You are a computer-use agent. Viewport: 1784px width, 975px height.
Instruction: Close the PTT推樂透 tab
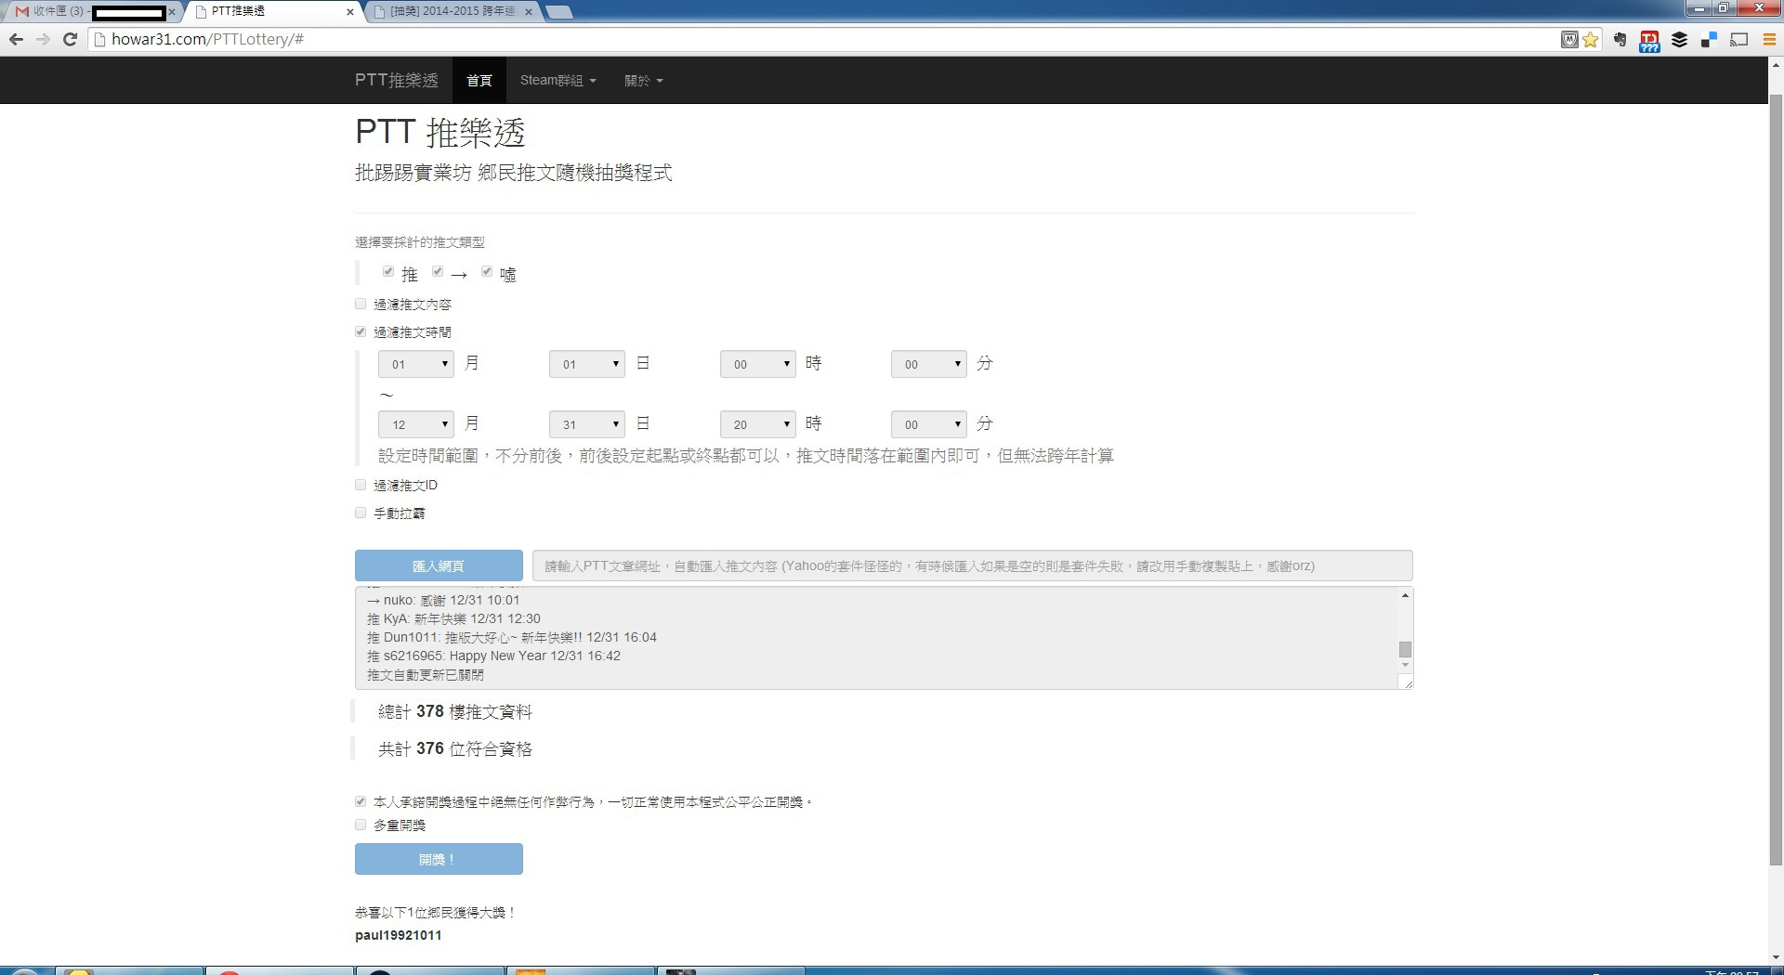[x=350, y=12]
